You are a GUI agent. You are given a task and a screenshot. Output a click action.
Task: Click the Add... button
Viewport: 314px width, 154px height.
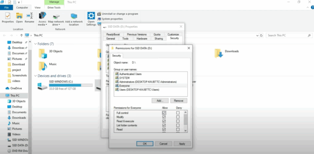tap(160, 101)
